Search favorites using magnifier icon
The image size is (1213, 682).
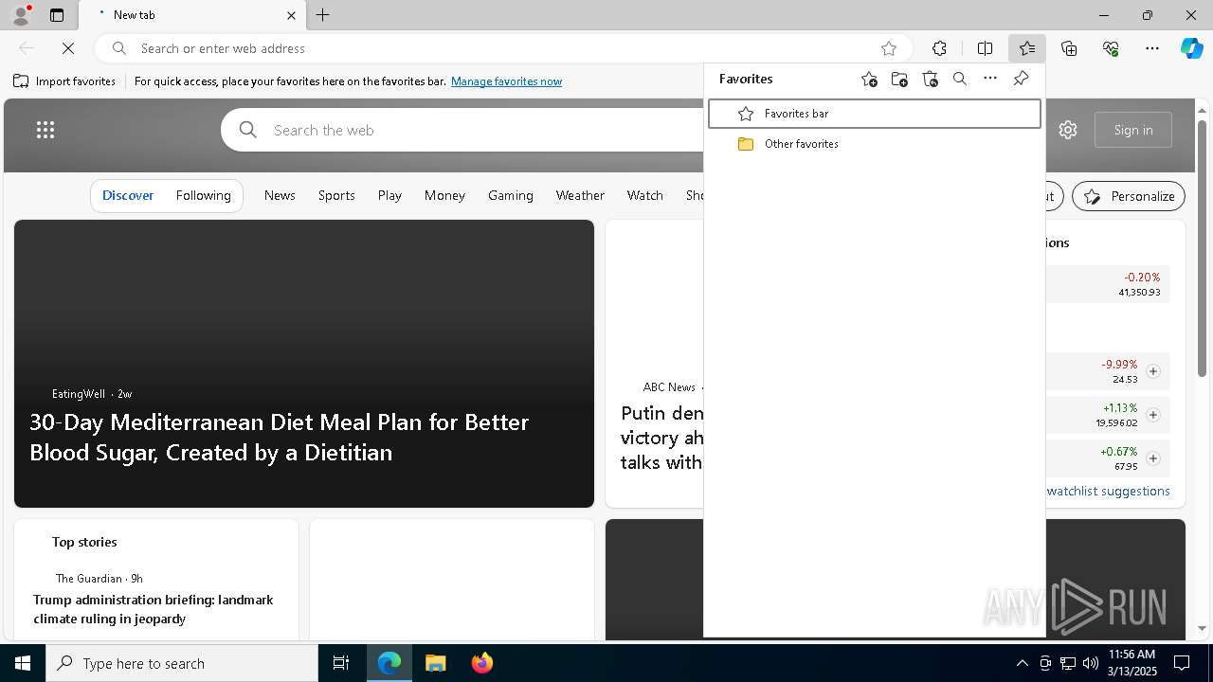960,80
